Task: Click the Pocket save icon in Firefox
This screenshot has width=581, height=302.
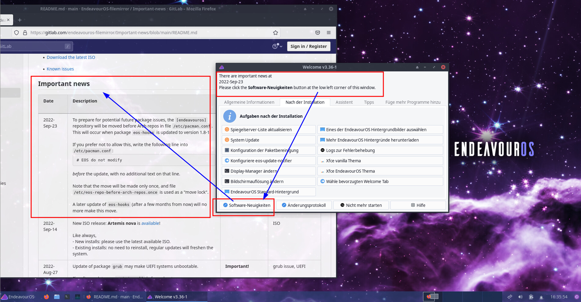Action: tap(318, 33)
